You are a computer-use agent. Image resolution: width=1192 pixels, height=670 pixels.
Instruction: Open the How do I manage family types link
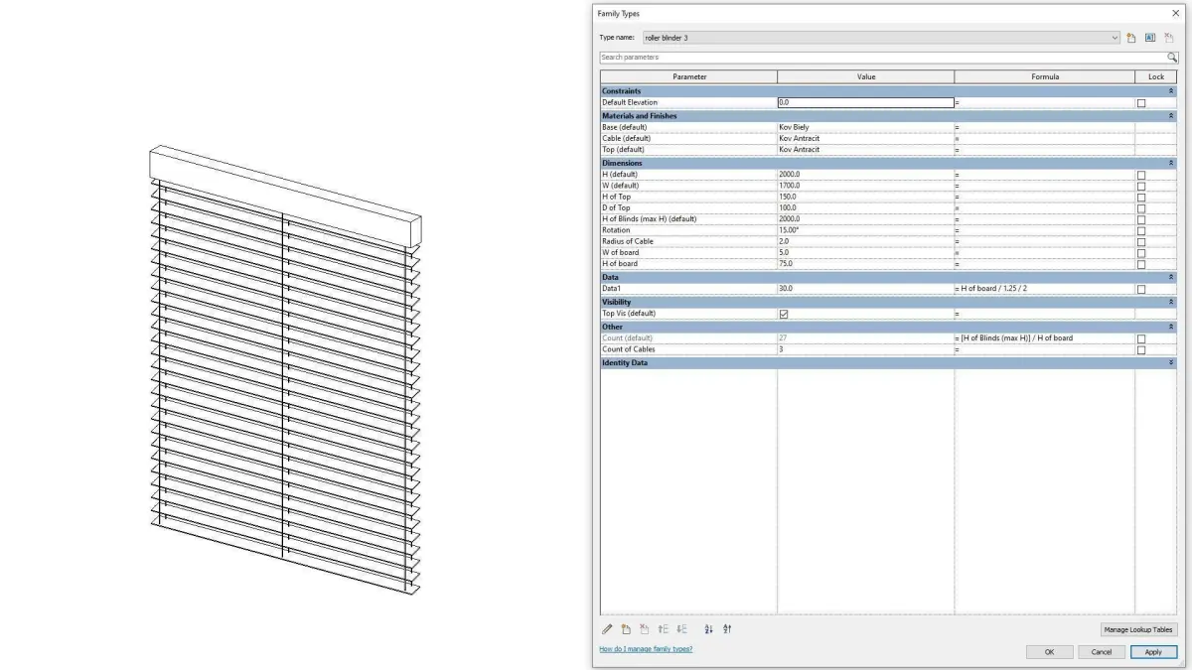pyautogui.click(x=646, y=649)
